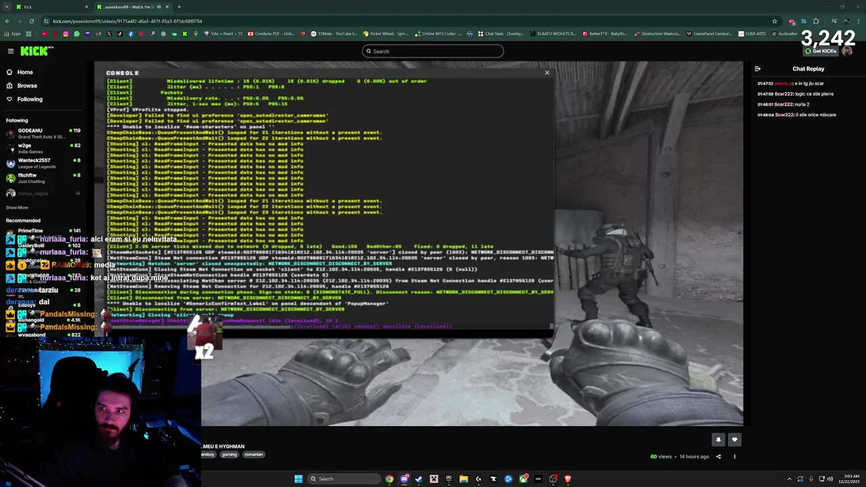The width and height of the screenshot is (866, 487).
Task: Open GODEANU channel in Following list
Action: click(x=42, y=133)
